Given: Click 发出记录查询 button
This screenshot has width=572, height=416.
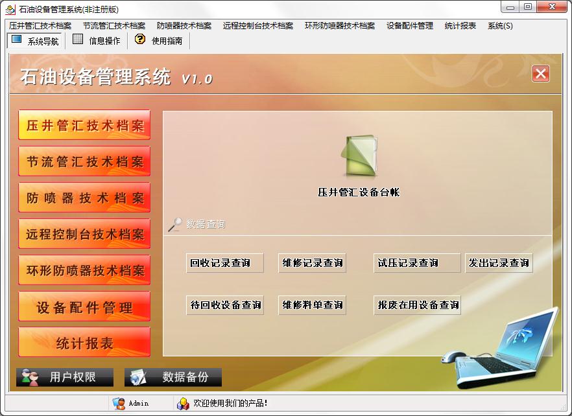Looking at the screenshot, I should (x=499, y=263).
